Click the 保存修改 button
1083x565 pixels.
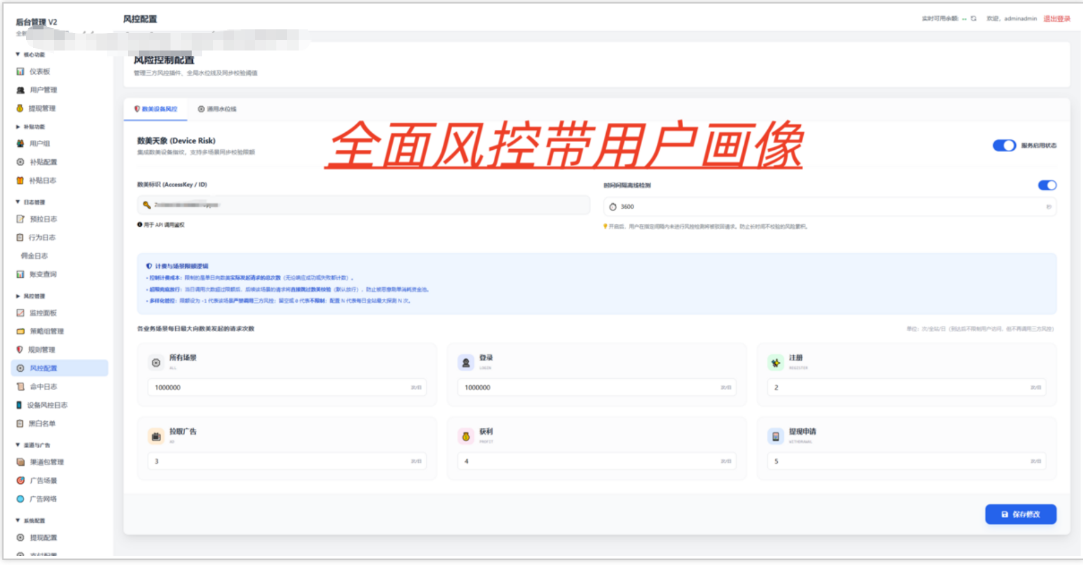coord(1021,514)
